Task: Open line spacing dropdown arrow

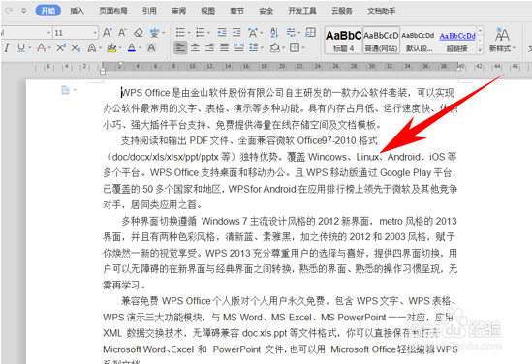Action: 263,48
